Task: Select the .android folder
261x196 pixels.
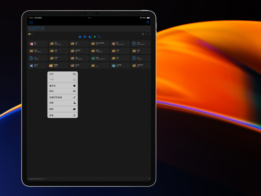Action: pos(141,65)
